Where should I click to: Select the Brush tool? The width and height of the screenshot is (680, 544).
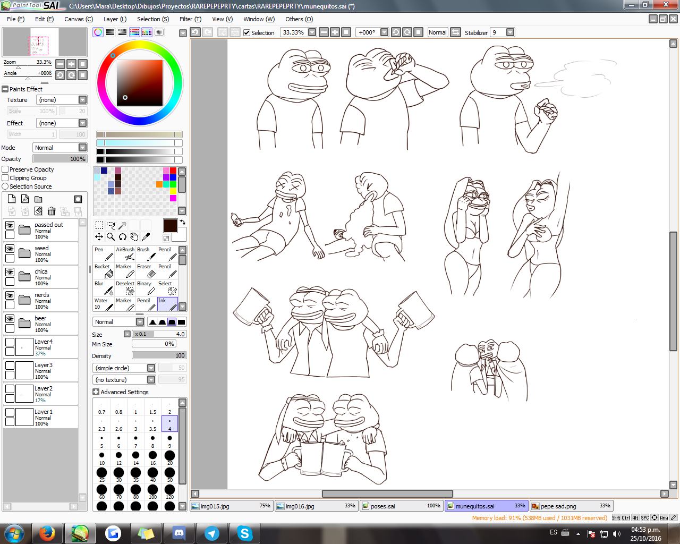tap(146, 254)
